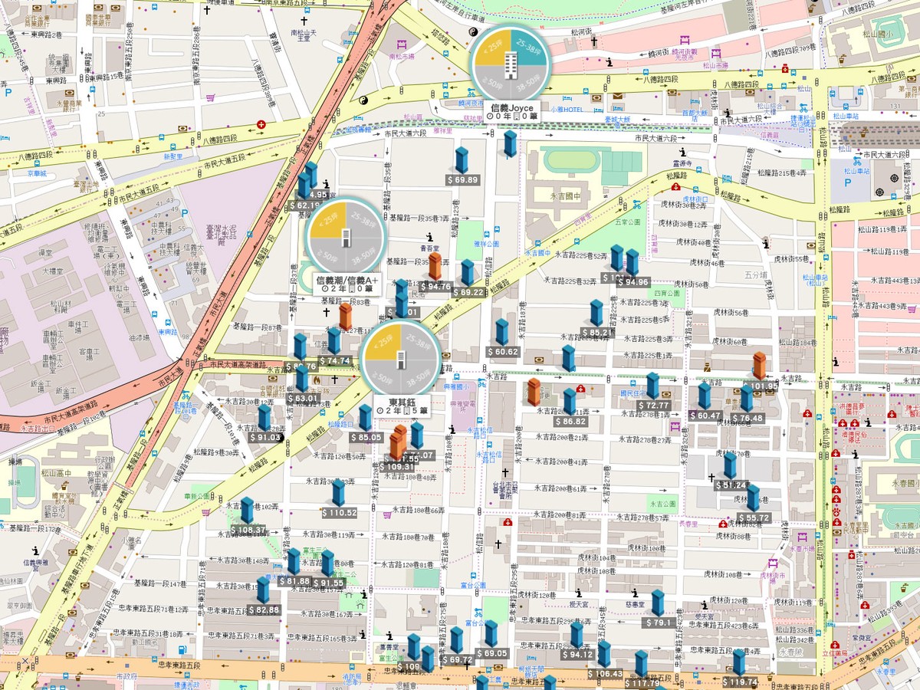The width and height of the screenshot is (920, 690).
Task: Open the blue building marker priced $81.88
Action: point(294,562)
